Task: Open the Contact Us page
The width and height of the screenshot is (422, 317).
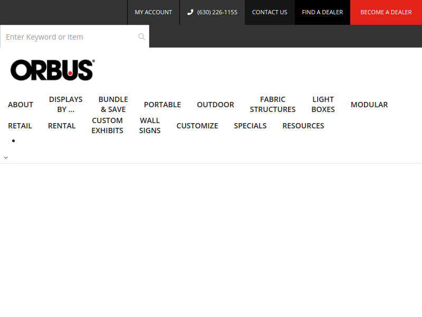Action: coord(270,12)
